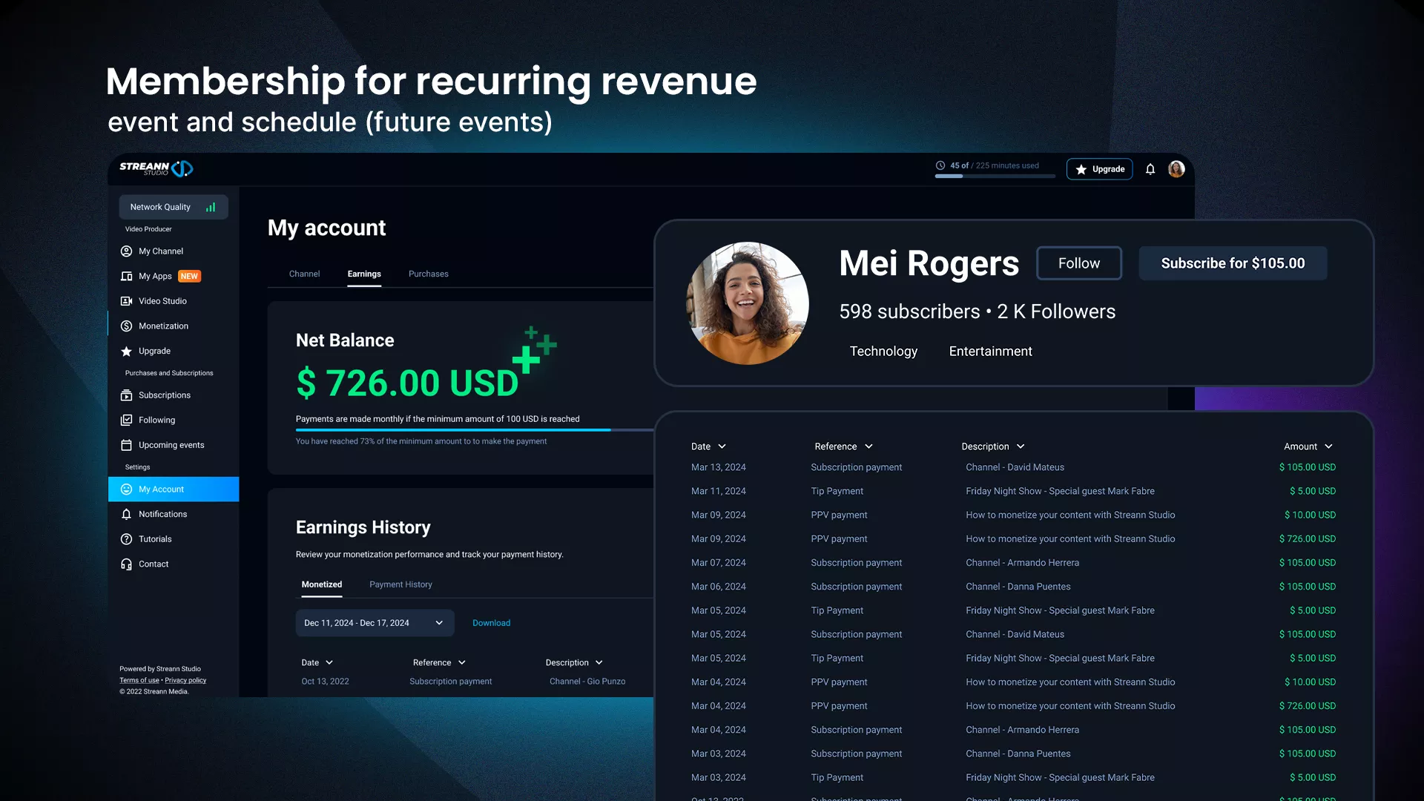The height and width of the screenshot is (801, 1424).
Task: Switch to the Purchases tab
Action: (428, 274)
